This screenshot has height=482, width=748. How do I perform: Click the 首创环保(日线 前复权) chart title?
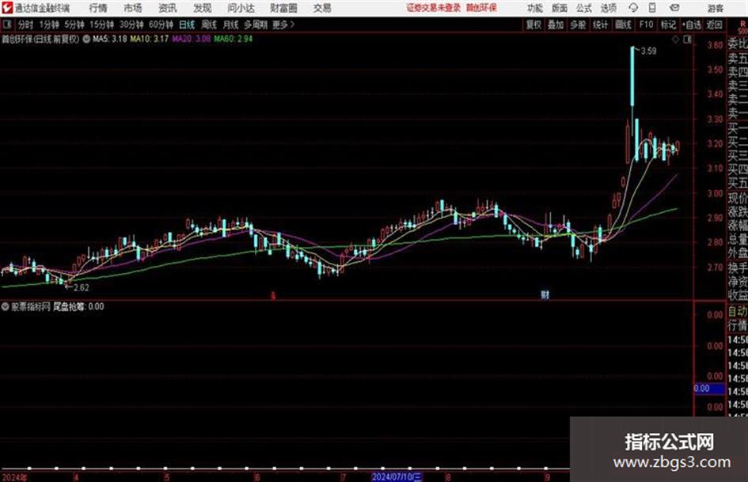tap(40, 39)
